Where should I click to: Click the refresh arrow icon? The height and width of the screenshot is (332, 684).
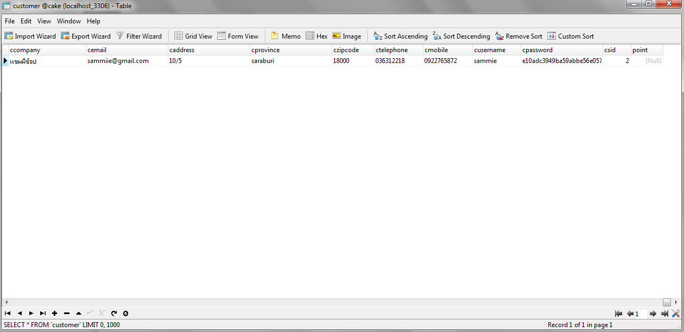pos(114,314)
